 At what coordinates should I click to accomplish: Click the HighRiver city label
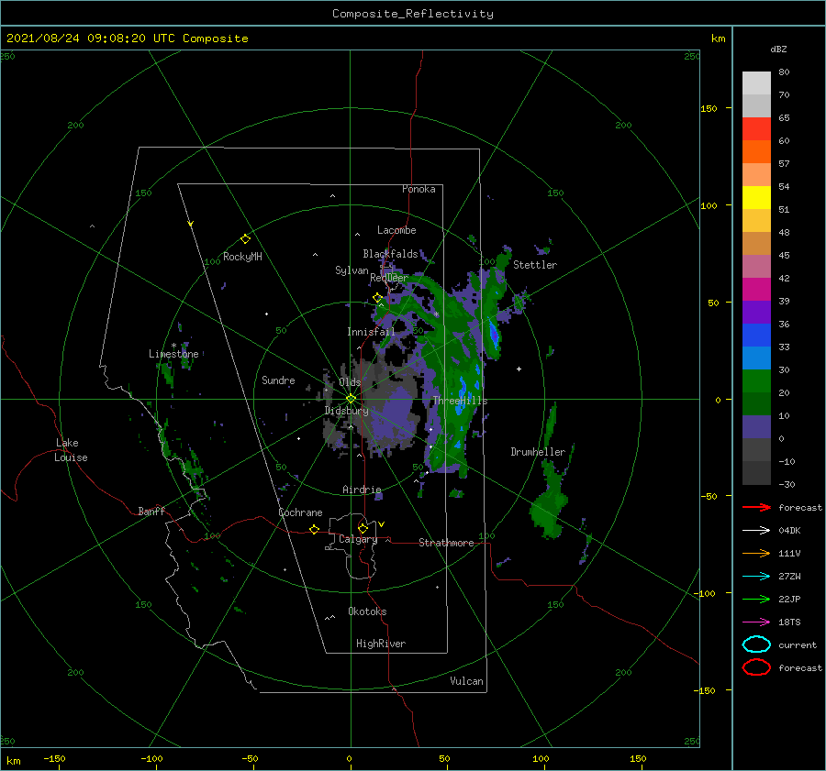[x=381, y=644]
